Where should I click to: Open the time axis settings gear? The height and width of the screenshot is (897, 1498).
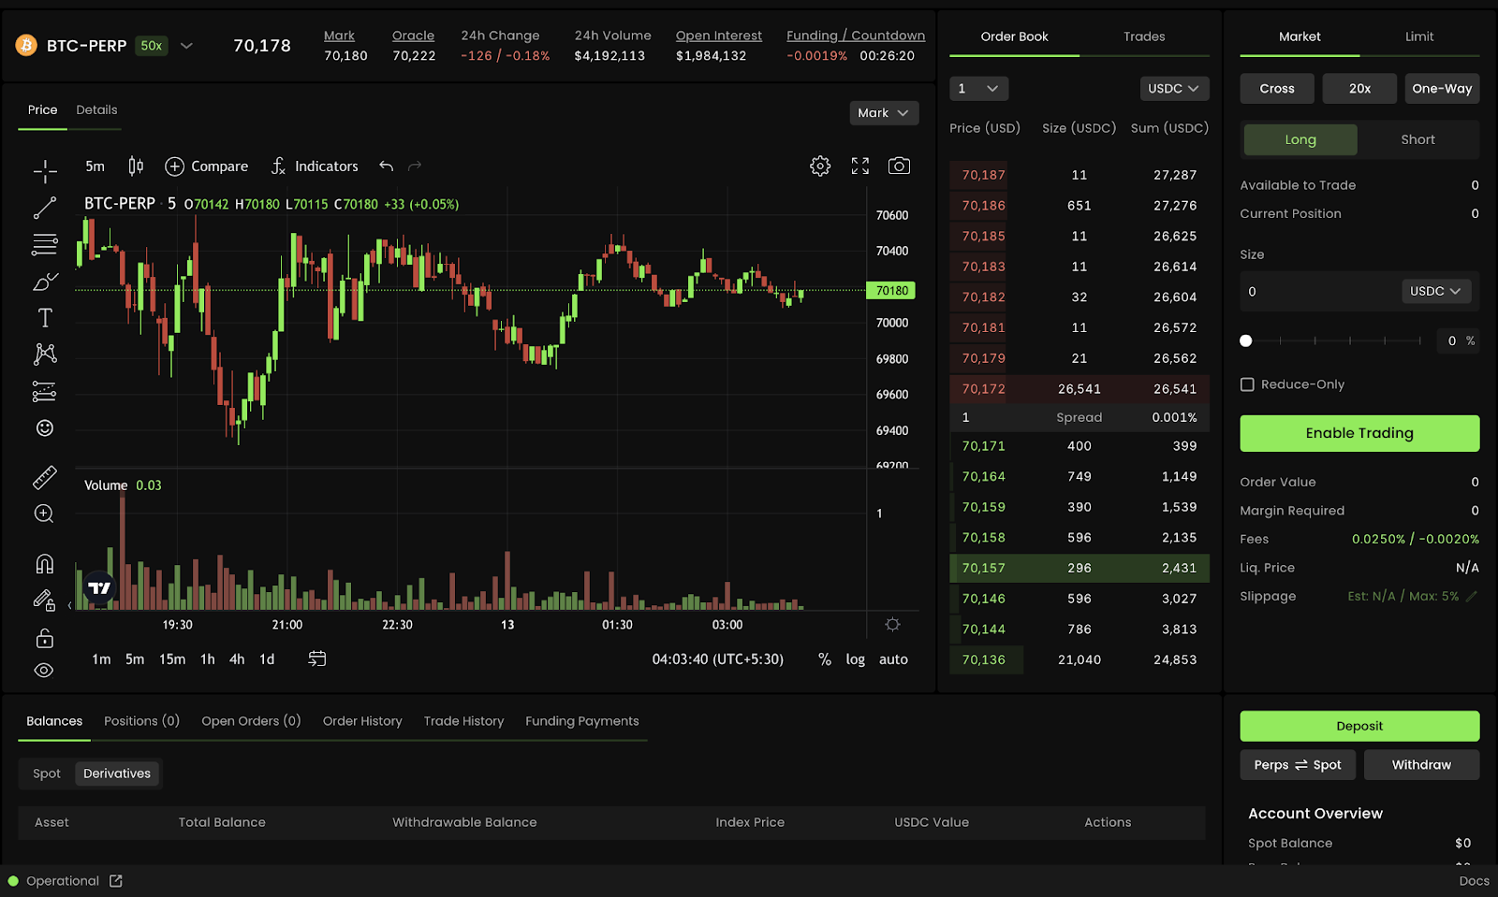pyautogui.click(x=892, y=624)
